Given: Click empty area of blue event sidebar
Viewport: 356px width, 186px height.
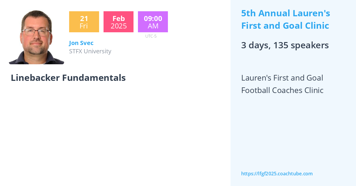Looking at the screenshot, I should point(293,133).
